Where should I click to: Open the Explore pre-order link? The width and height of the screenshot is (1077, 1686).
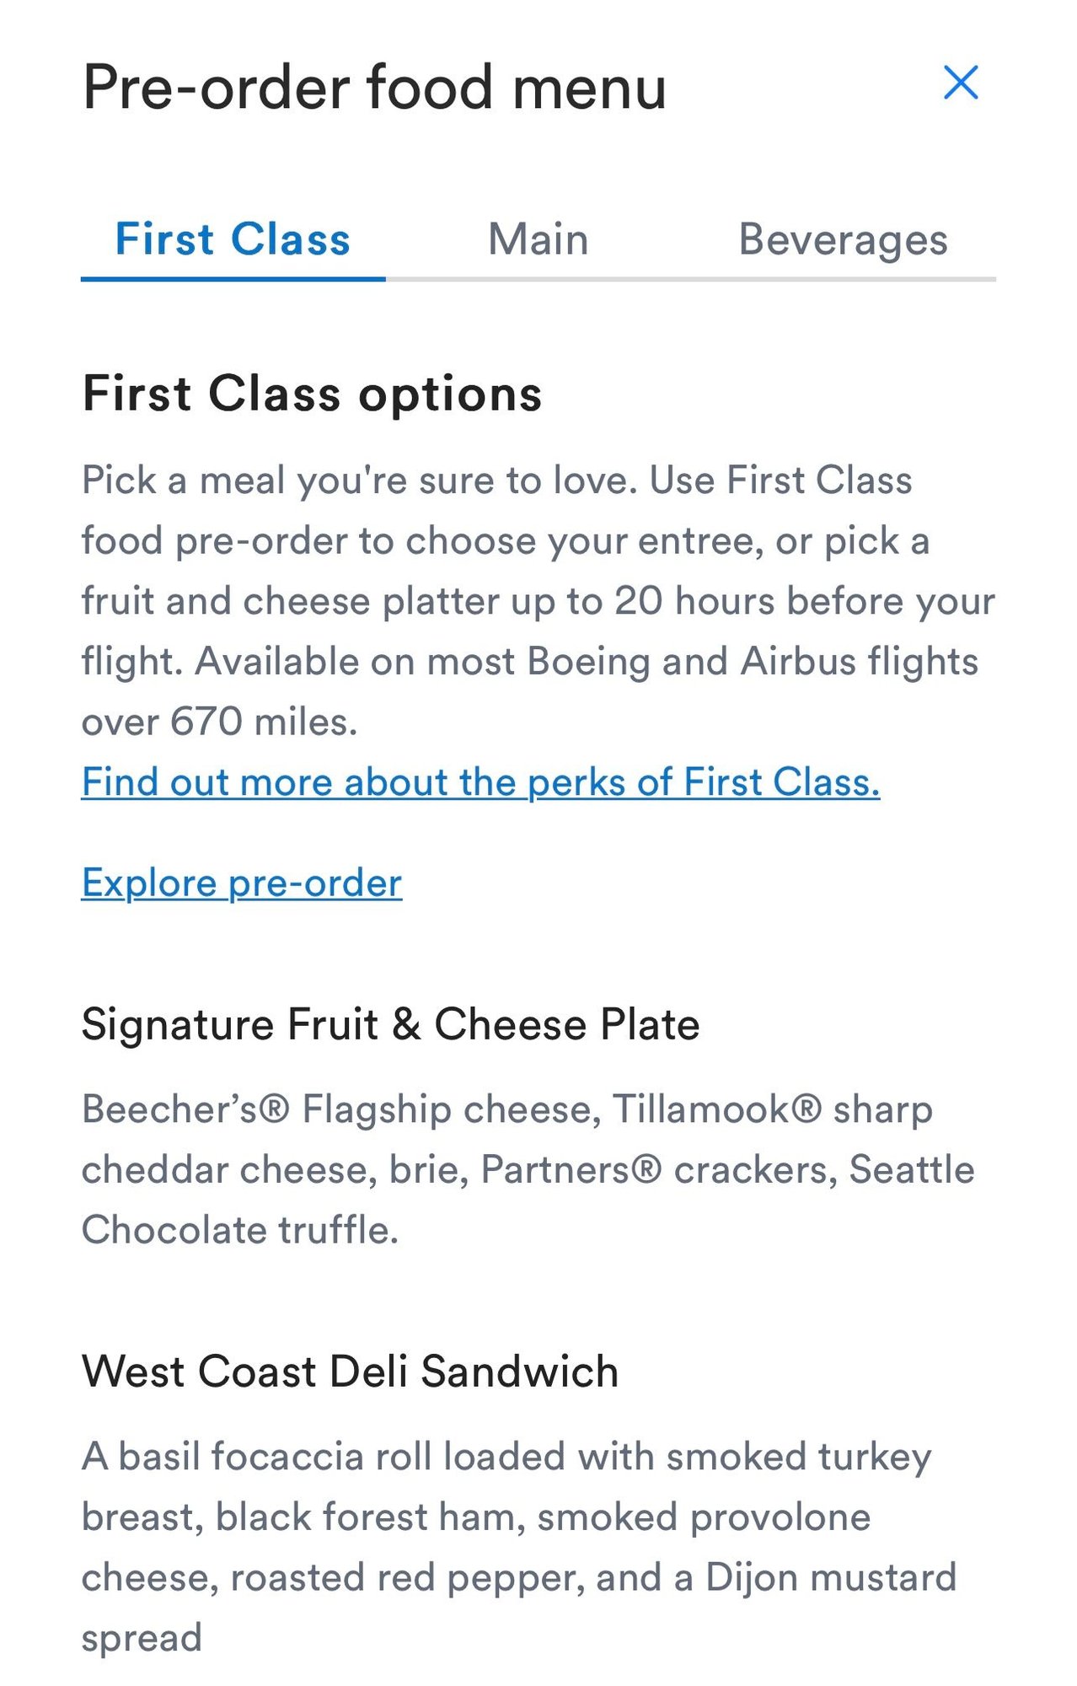pyautogui.click(x=241, y=883)
